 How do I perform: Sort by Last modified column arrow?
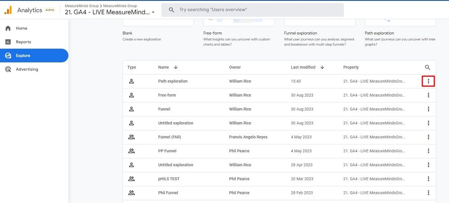(322, 67)
